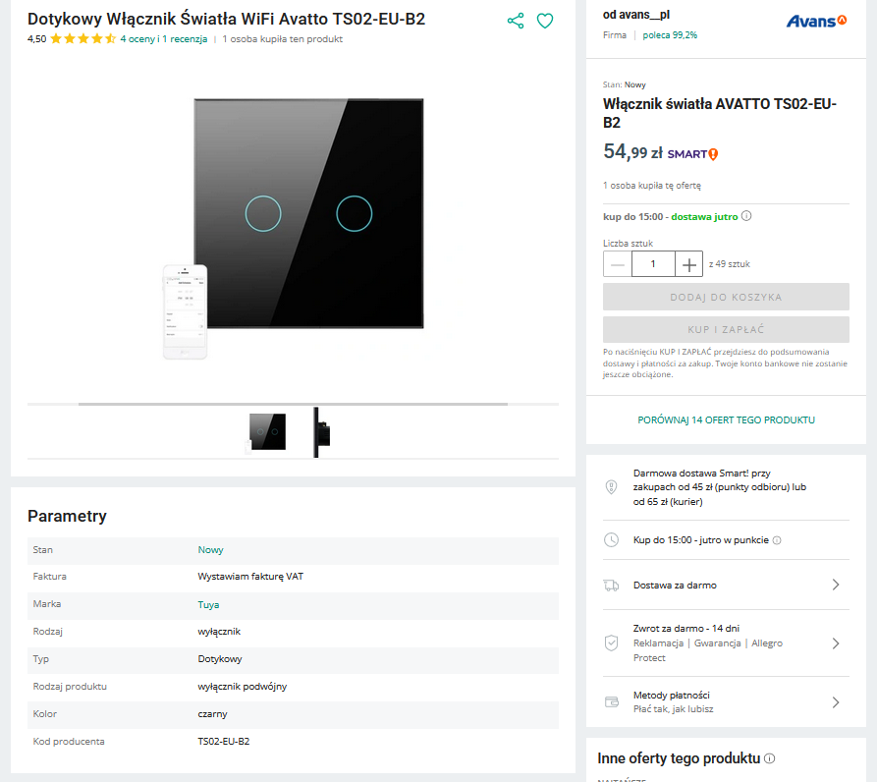The image size is (877, 782).
Task: Open the 4 oceny i 1 recenzja link
Action: click(164, 39)
